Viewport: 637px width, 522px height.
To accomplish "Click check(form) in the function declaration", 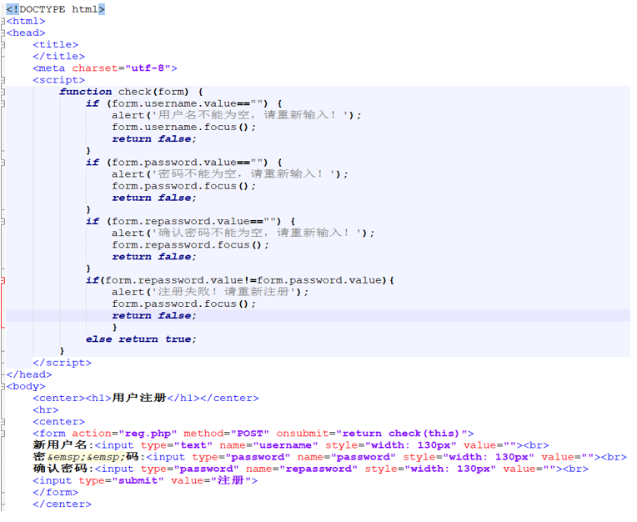I will coord(153,92).
